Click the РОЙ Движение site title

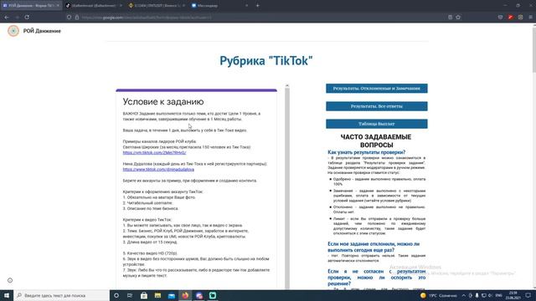42,31
